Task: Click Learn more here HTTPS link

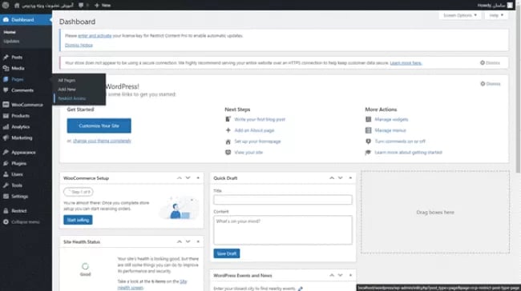Action: point(406,63)
